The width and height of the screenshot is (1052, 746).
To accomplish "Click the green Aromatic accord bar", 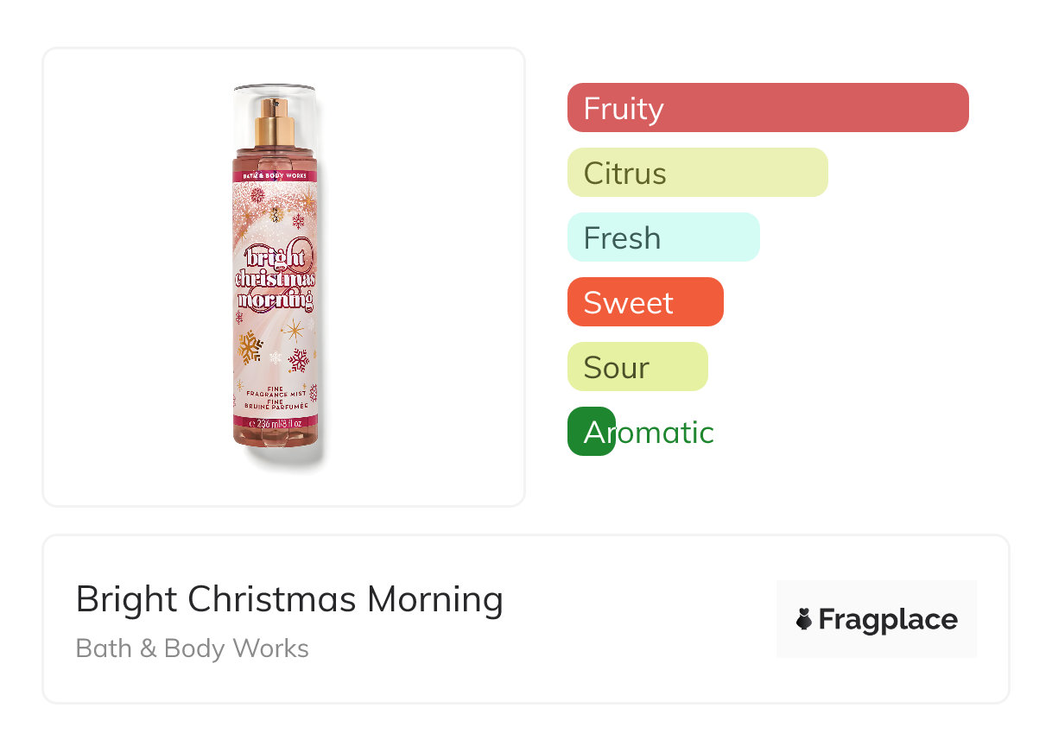I will [591, 432].
